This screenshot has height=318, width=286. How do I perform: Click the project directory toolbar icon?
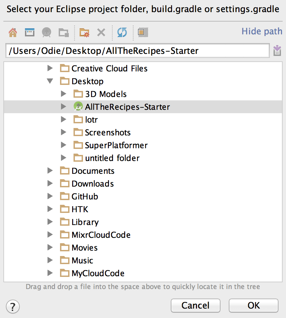pyautogui.click(x=47, y=32)
